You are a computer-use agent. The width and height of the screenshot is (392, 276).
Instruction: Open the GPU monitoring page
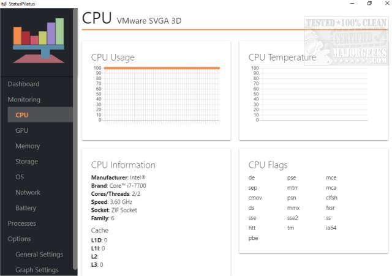click(x=22, y=130)
